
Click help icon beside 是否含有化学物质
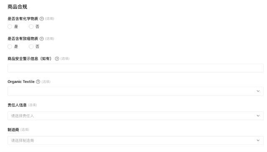click(x=41, y=19)
